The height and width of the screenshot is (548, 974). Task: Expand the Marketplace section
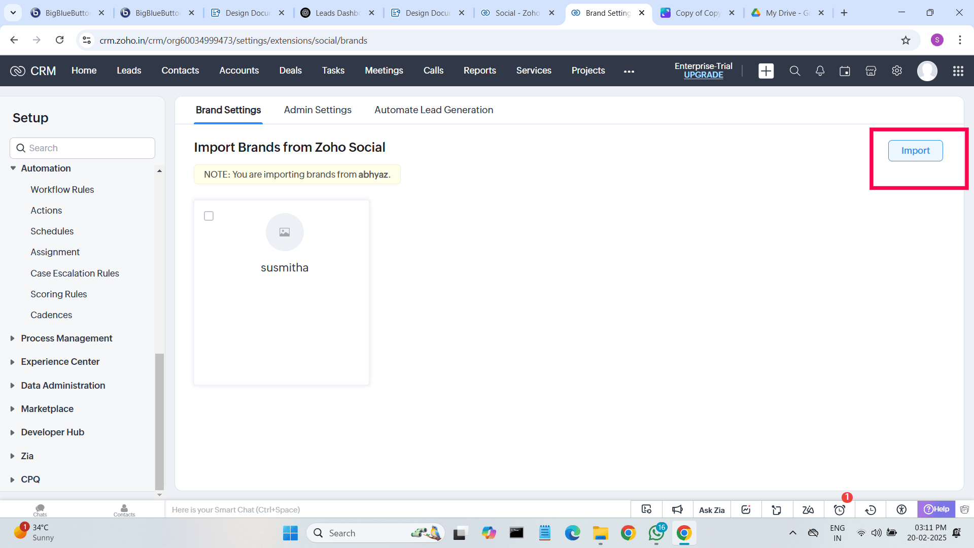[12, 409]
